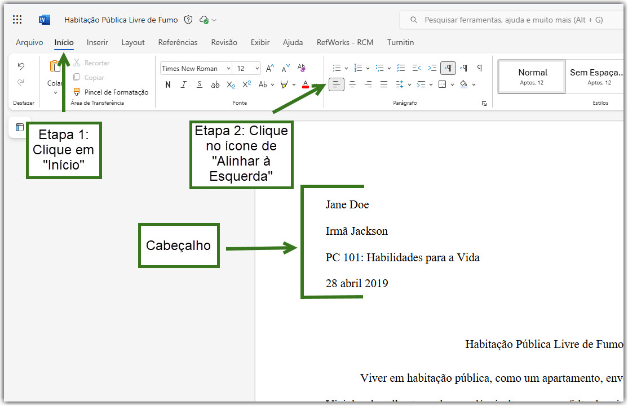The width and height of the screenshot is (628, 406).
Task: Click the Undo arrow icon
Action: pos(21,66)
